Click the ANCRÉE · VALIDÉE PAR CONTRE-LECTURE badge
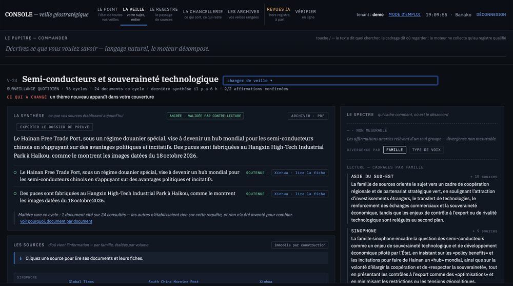Screen dimensions: 513x286 [x=205, y=116]
